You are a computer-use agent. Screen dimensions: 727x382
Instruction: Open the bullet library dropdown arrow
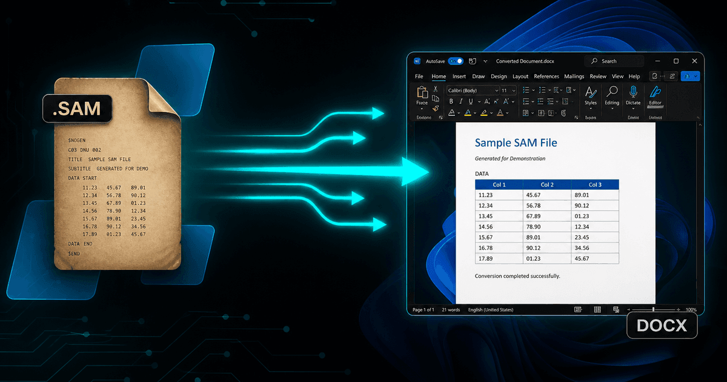pos(533,90)
